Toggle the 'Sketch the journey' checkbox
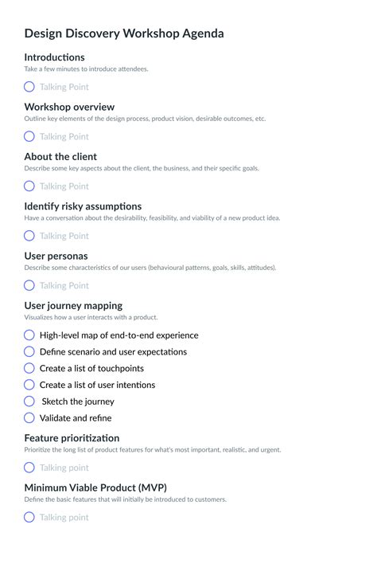This screenshot has height=564, width=377. pos(29,401)
